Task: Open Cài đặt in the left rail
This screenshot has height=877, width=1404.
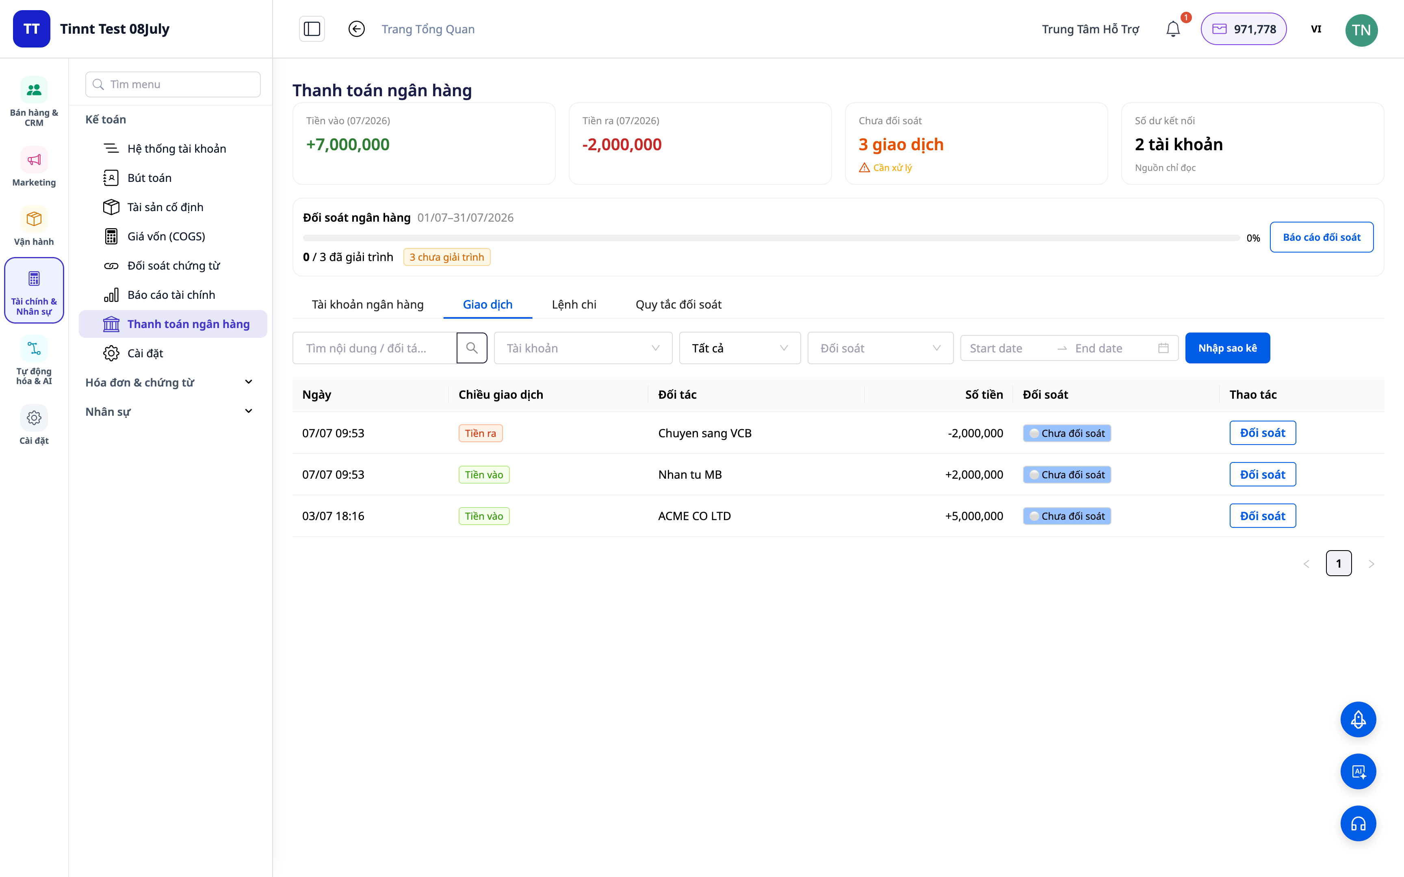Action: click(34, 425)
